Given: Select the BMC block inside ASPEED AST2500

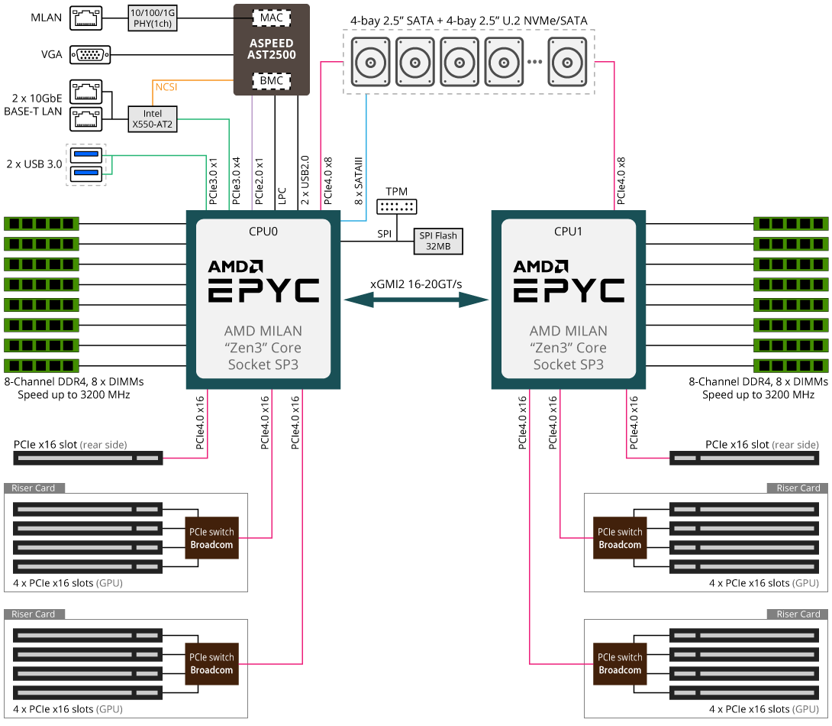Looking at the screenshot, I should (x=272, y=80).
